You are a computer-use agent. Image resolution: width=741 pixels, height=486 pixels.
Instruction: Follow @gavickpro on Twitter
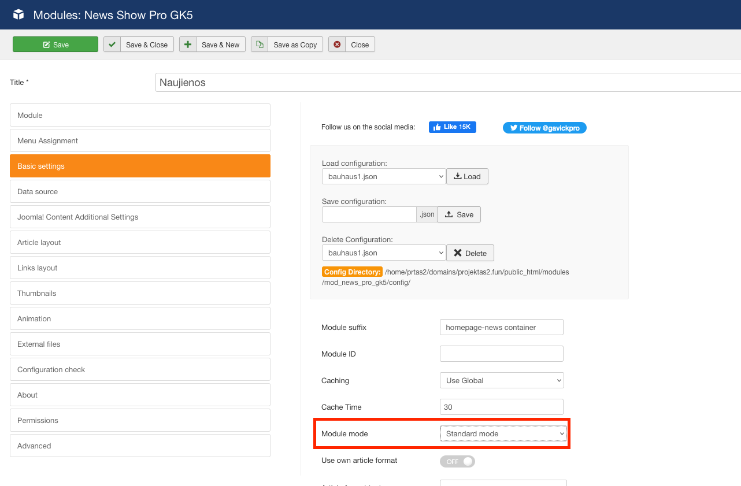point(544,128)
